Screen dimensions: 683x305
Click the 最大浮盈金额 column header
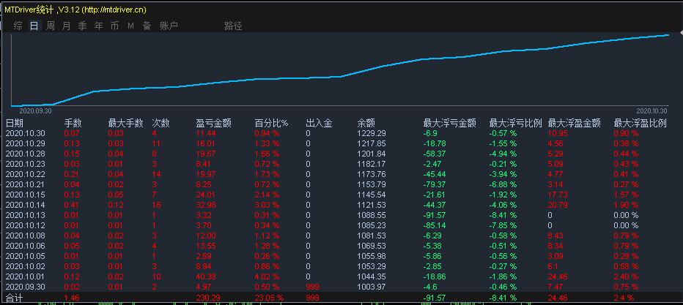(x=575, y=124)
